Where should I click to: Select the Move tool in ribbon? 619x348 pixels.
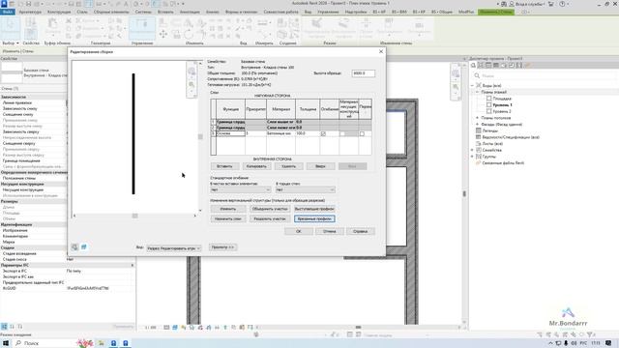pyautogui.click(x=163, y=35)
